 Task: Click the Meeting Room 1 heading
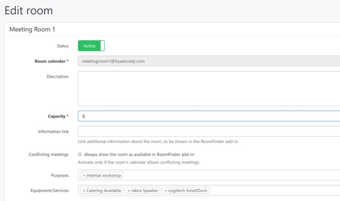(32, 29)
